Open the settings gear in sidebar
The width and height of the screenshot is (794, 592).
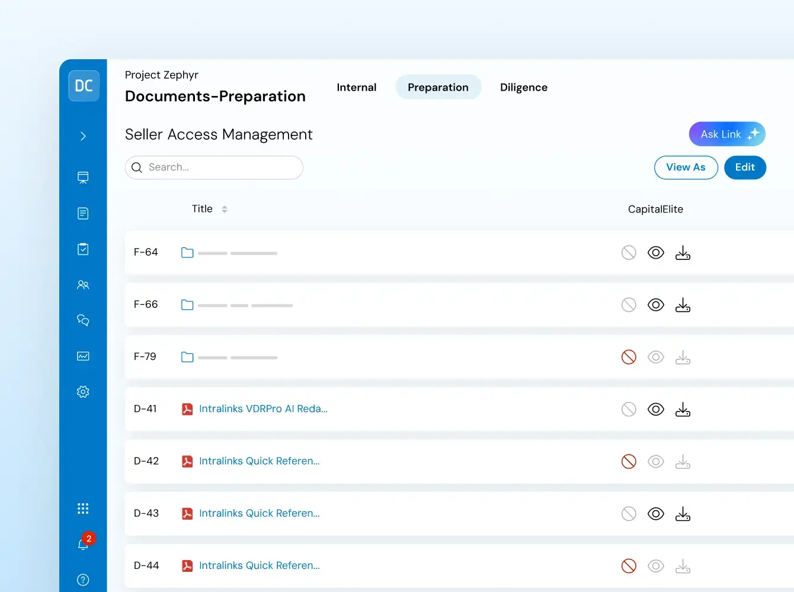[83, 392]
